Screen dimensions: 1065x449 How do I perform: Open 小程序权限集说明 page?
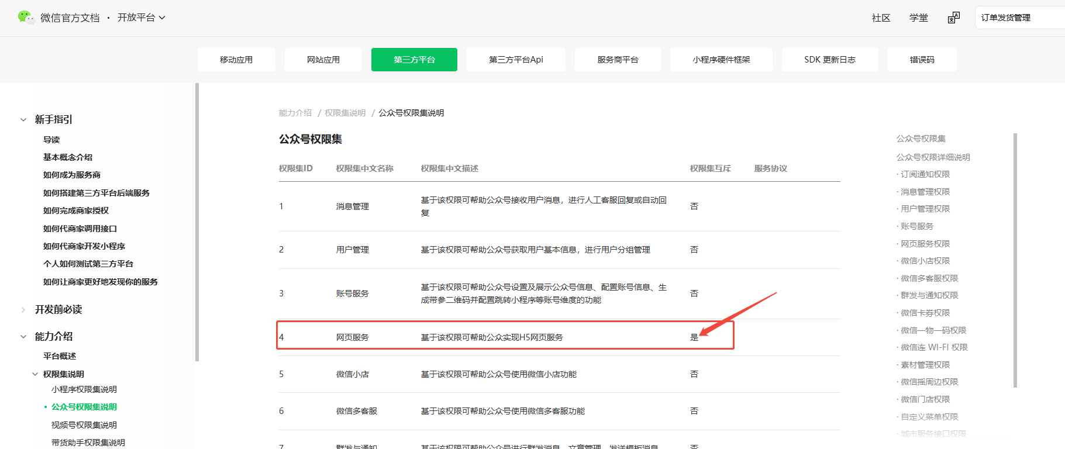click(x=84, y=389)
